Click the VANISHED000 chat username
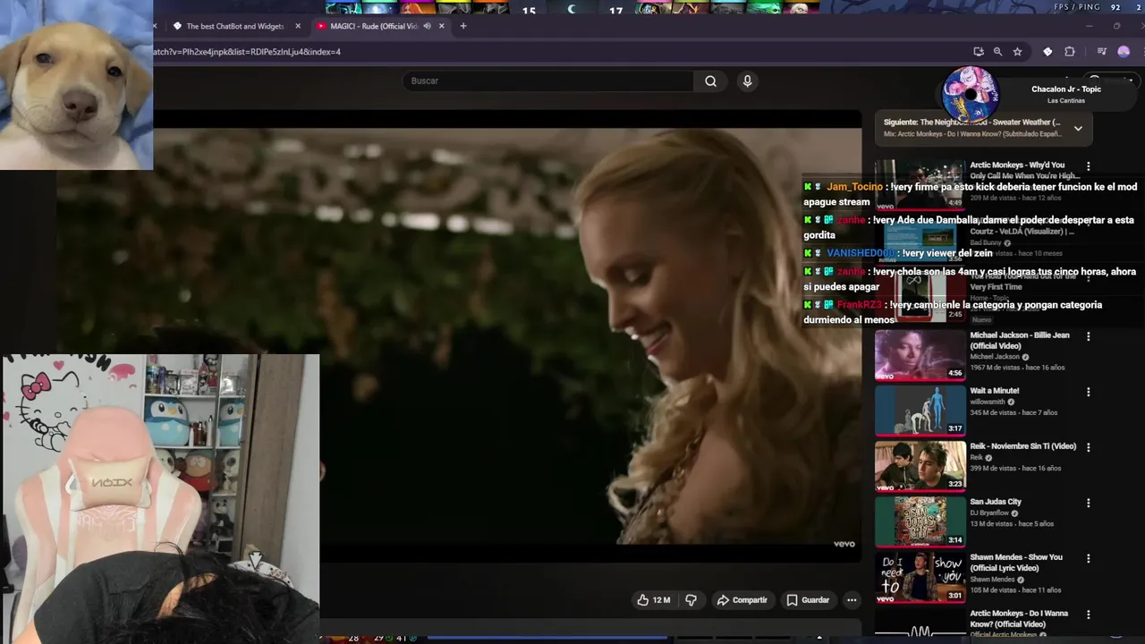The width and height of the screenshot is (1145, 644). tap(861, 253)
